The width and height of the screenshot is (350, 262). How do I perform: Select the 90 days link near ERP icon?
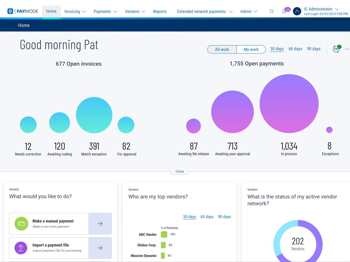click(x=314, y=49)
